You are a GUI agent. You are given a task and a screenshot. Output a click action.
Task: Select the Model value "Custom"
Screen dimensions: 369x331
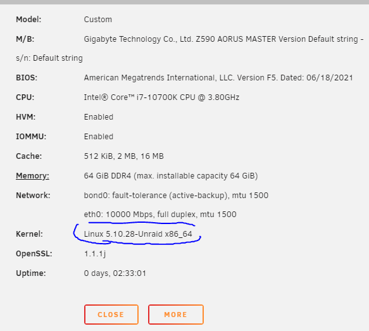98,19
